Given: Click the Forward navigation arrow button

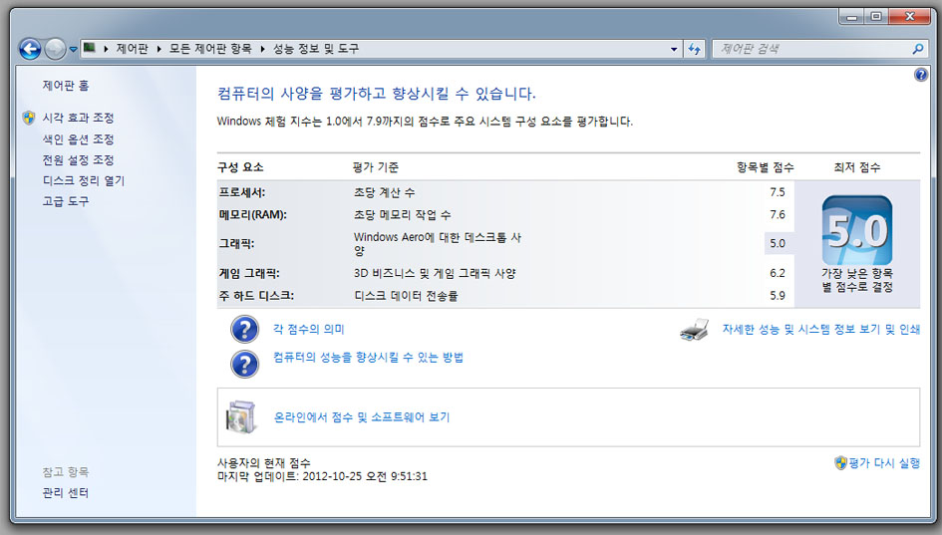Looking at the screenshot, I should tap(55, 49).
